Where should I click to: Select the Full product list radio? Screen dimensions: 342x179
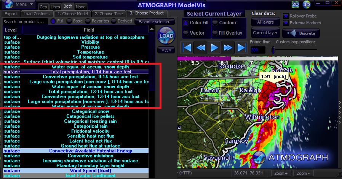(x=53, y=21)
